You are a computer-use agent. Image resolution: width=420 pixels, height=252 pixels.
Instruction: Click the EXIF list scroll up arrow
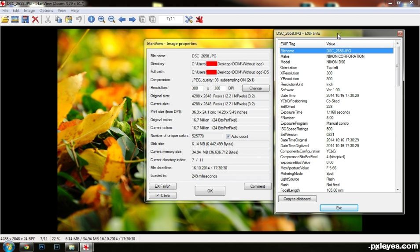click(398, 43)
